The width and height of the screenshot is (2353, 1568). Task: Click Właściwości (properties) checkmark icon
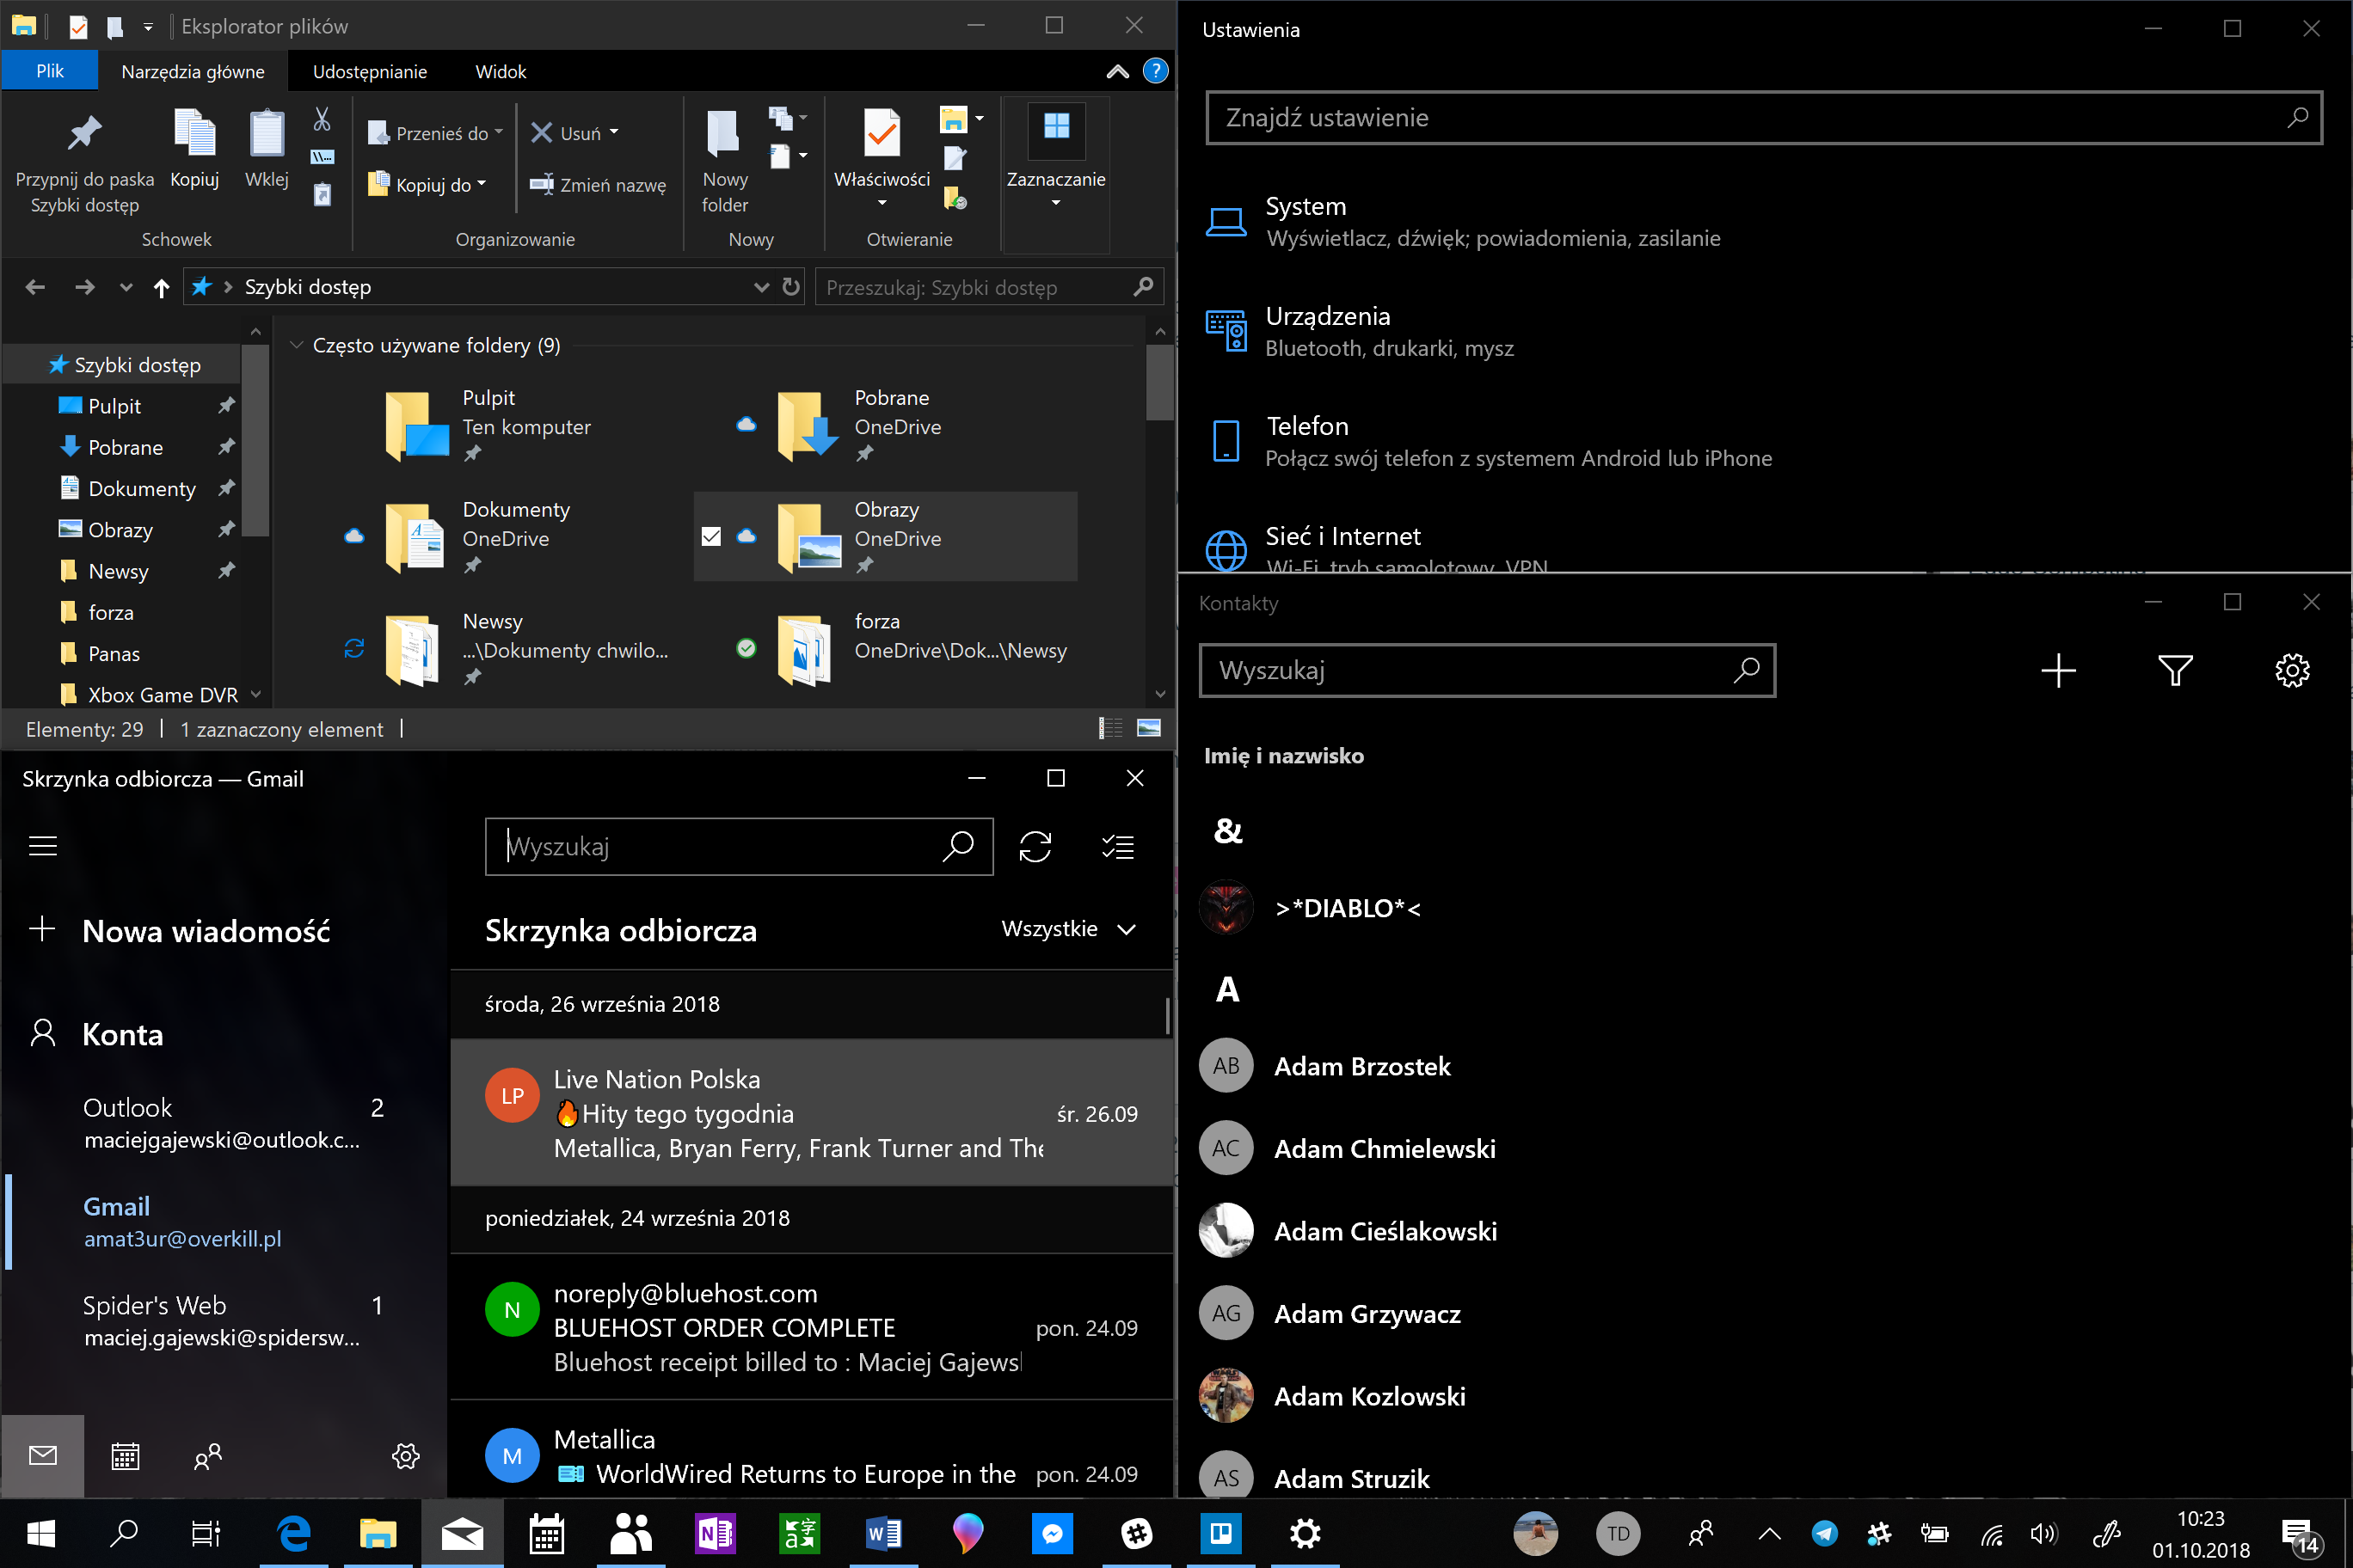point(882,133)
